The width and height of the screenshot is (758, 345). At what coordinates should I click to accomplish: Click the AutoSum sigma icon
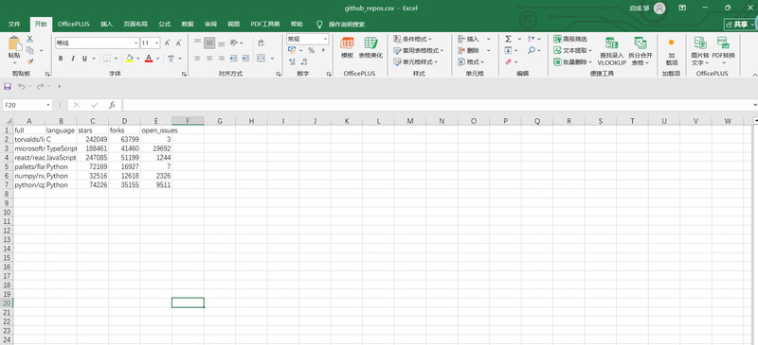pyautogui.click(x=508, y=39)
